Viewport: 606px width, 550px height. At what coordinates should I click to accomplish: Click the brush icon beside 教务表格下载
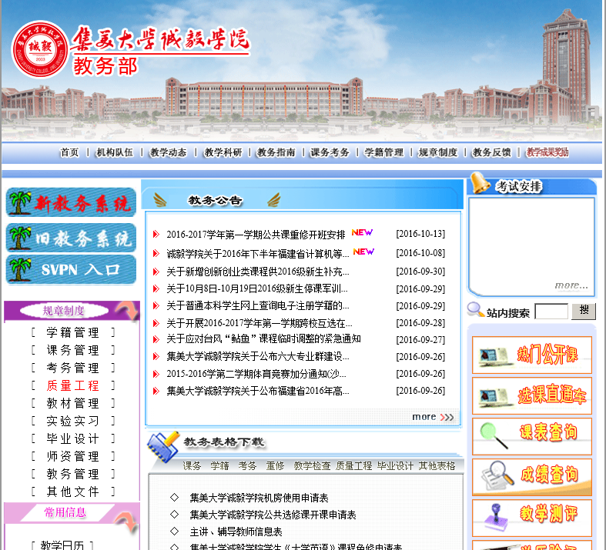coord(163,447)
